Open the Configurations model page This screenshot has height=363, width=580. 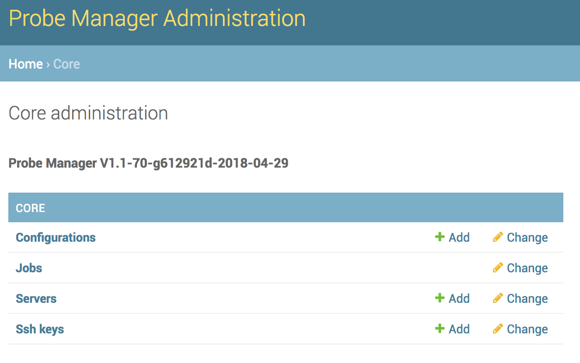56,237
